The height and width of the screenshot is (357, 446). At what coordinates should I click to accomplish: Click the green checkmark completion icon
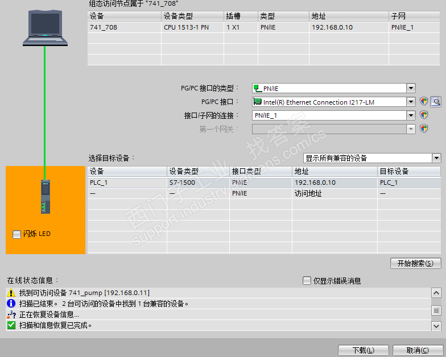(x=11, y=325)
